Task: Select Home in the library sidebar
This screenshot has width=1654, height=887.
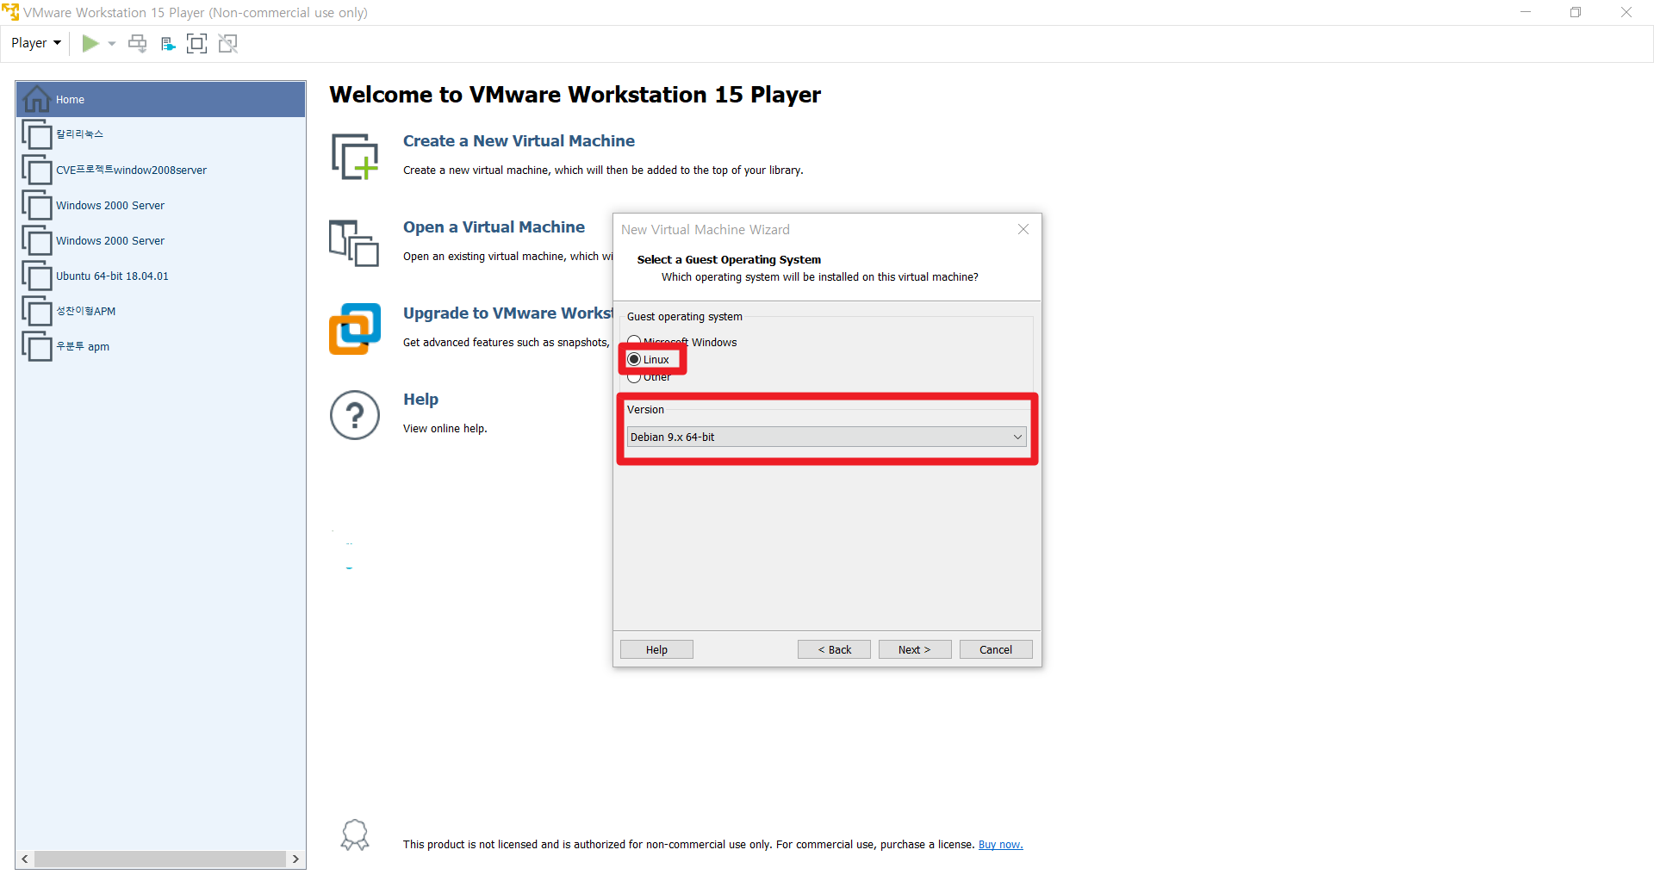Action: (x=160, y=100)
